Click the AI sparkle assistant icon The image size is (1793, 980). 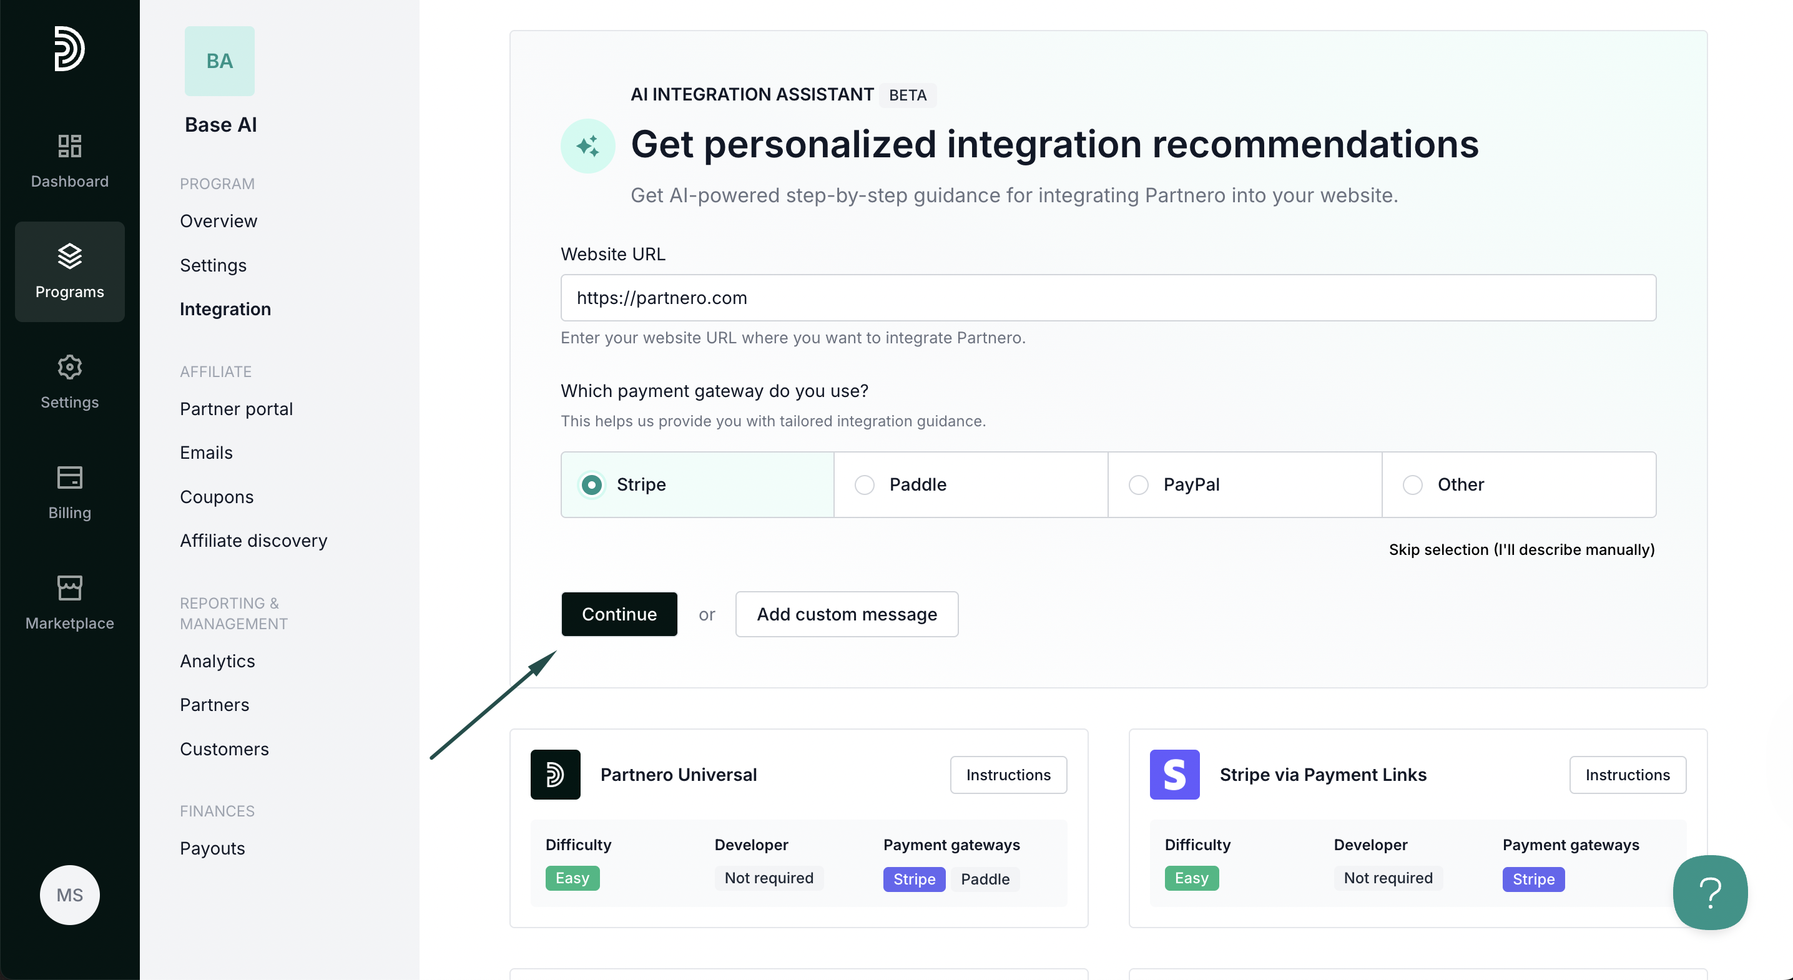point(587,145)
